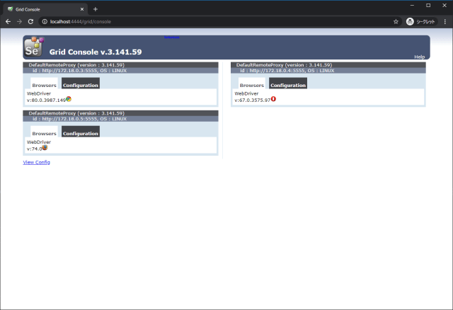Maximize the Chrome window
The height and width of the screenshot is (310, 453).
[428, 5]
